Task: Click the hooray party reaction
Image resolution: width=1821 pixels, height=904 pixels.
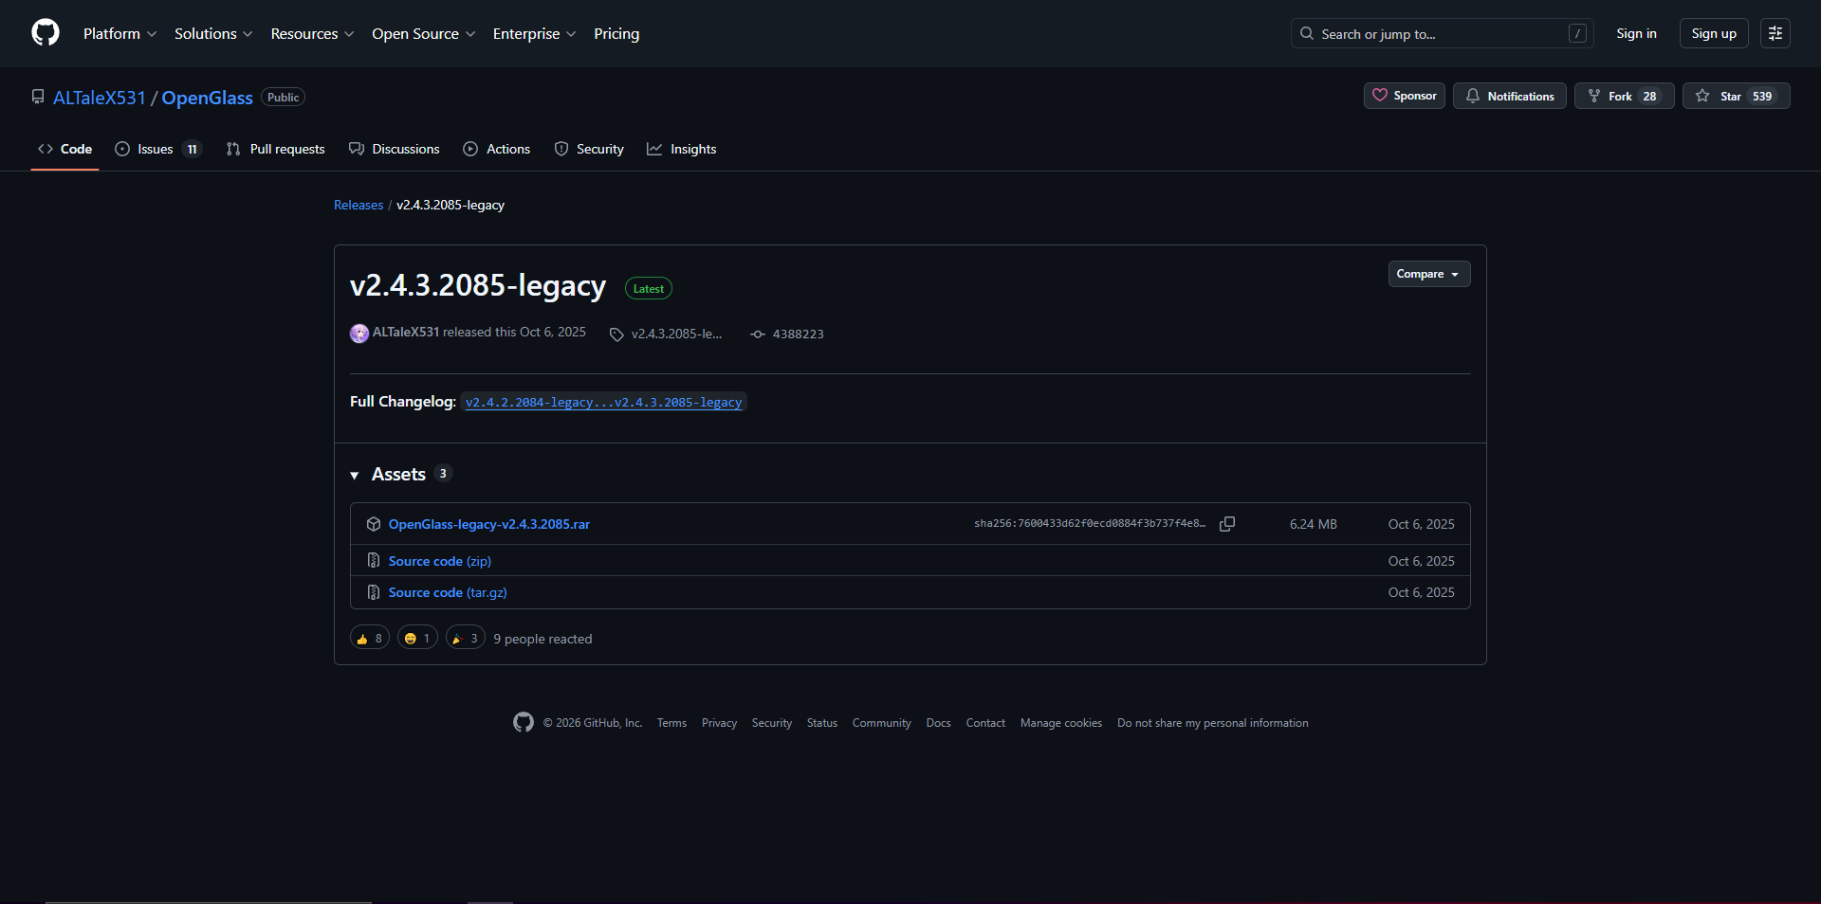Action: click(x=466, y=638)
